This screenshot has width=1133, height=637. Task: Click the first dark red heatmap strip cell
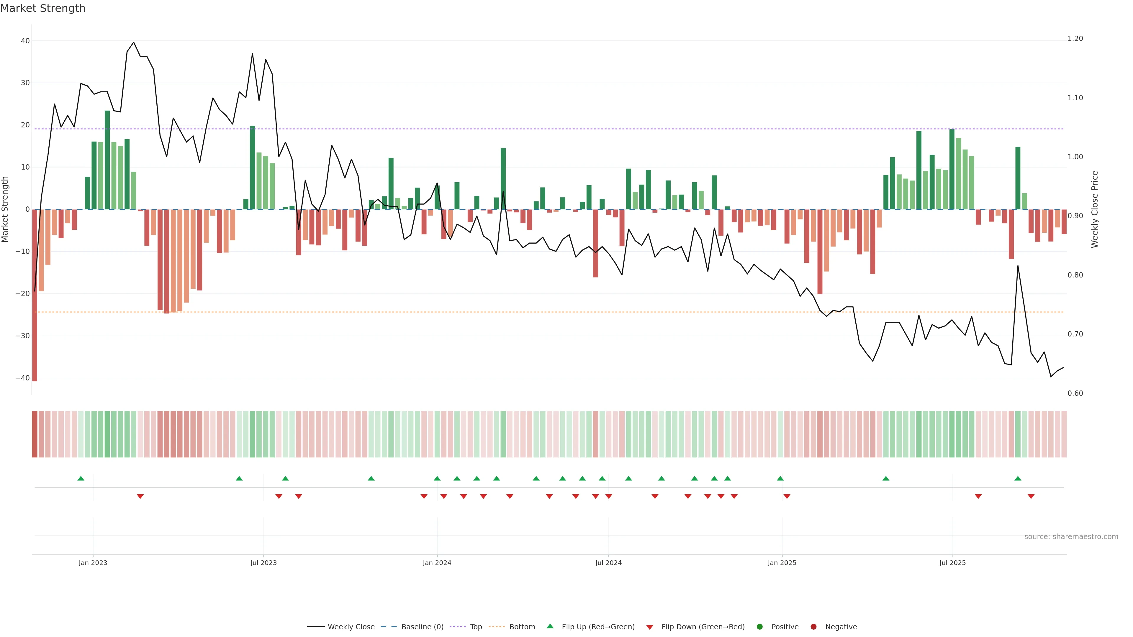[35, 434]
